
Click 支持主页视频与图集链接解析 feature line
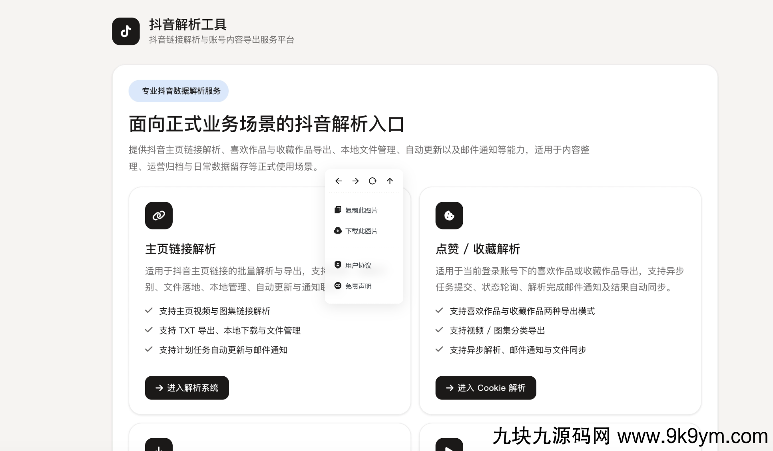(x=215, y=311)
